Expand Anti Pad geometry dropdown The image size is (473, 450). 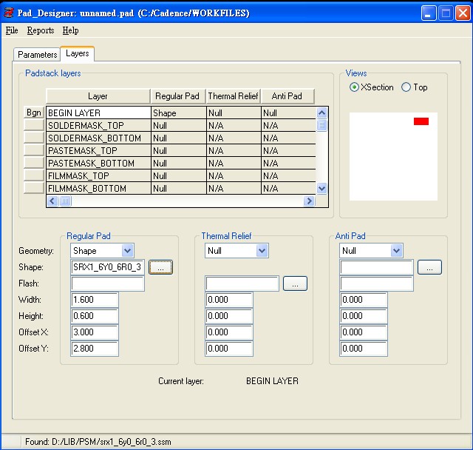396,251
